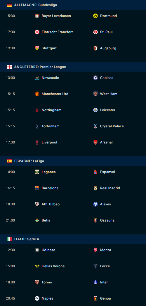
Task: Click the Chelsea club badge
Action: click(95, 78)
